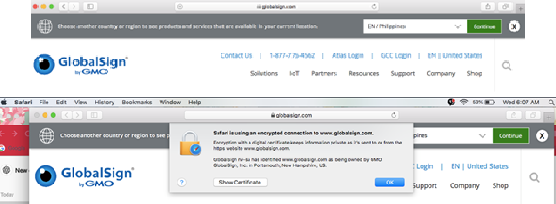Click the Apple logo menu
556x204 pixels.
tap(5, 102)
